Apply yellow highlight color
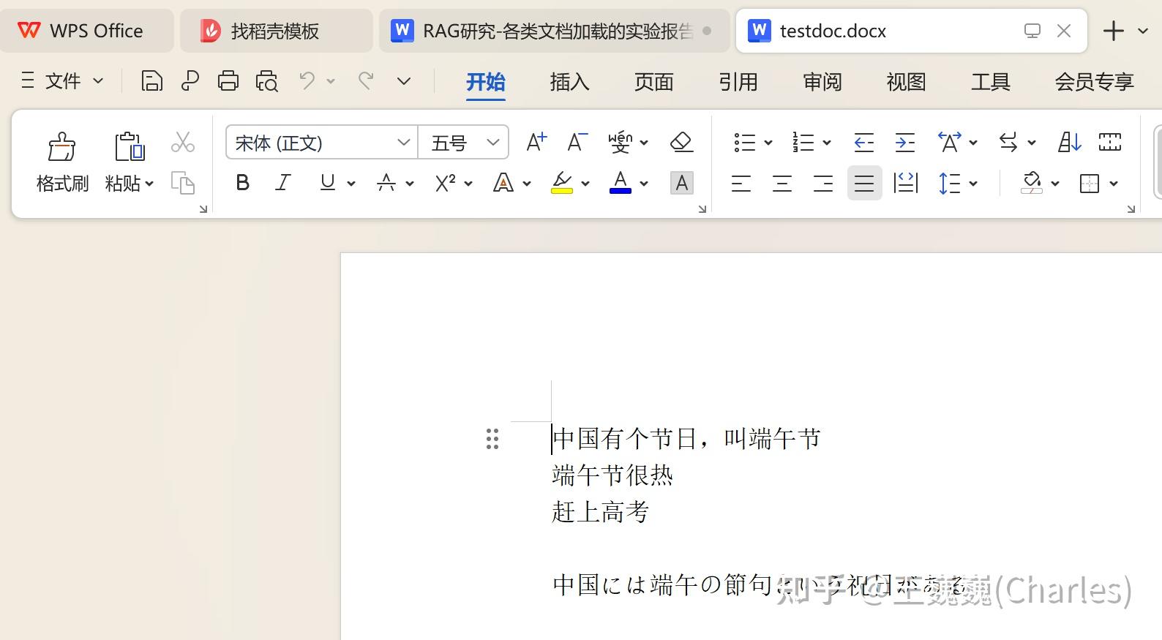The image size is (1162, 640). pyautogui.click(x=562, y=183)
